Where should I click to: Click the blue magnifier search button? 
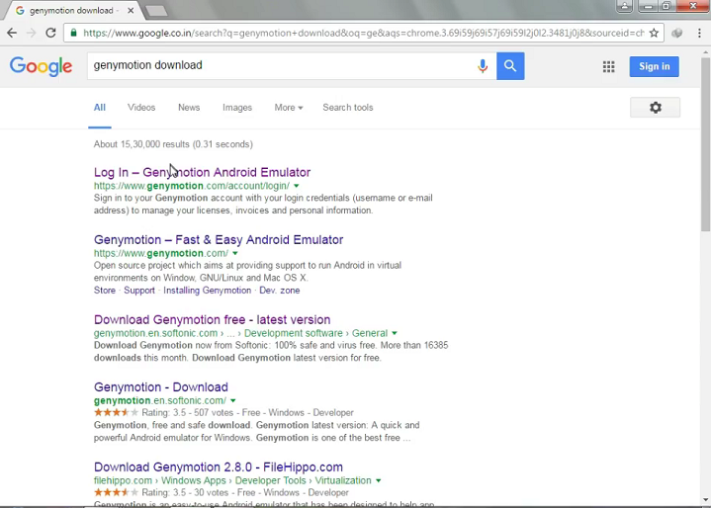(x=510, y=66)
